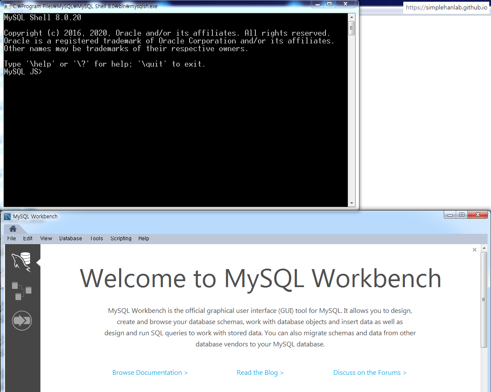Open the MySQL Workbench home tab
The width and height of the screenshot is (491, 392).
pyautogui.click(x=13, y=229)
